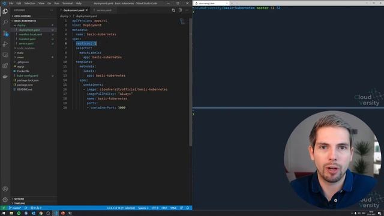384x216 pixels.
Task: Open package.json in the file tree
Action: pyautogui.click(x=25, y=85)
